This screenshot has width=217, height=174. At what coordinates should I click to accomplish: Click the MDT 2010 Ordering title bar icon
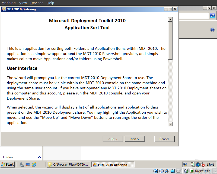[x=4, y=9]
